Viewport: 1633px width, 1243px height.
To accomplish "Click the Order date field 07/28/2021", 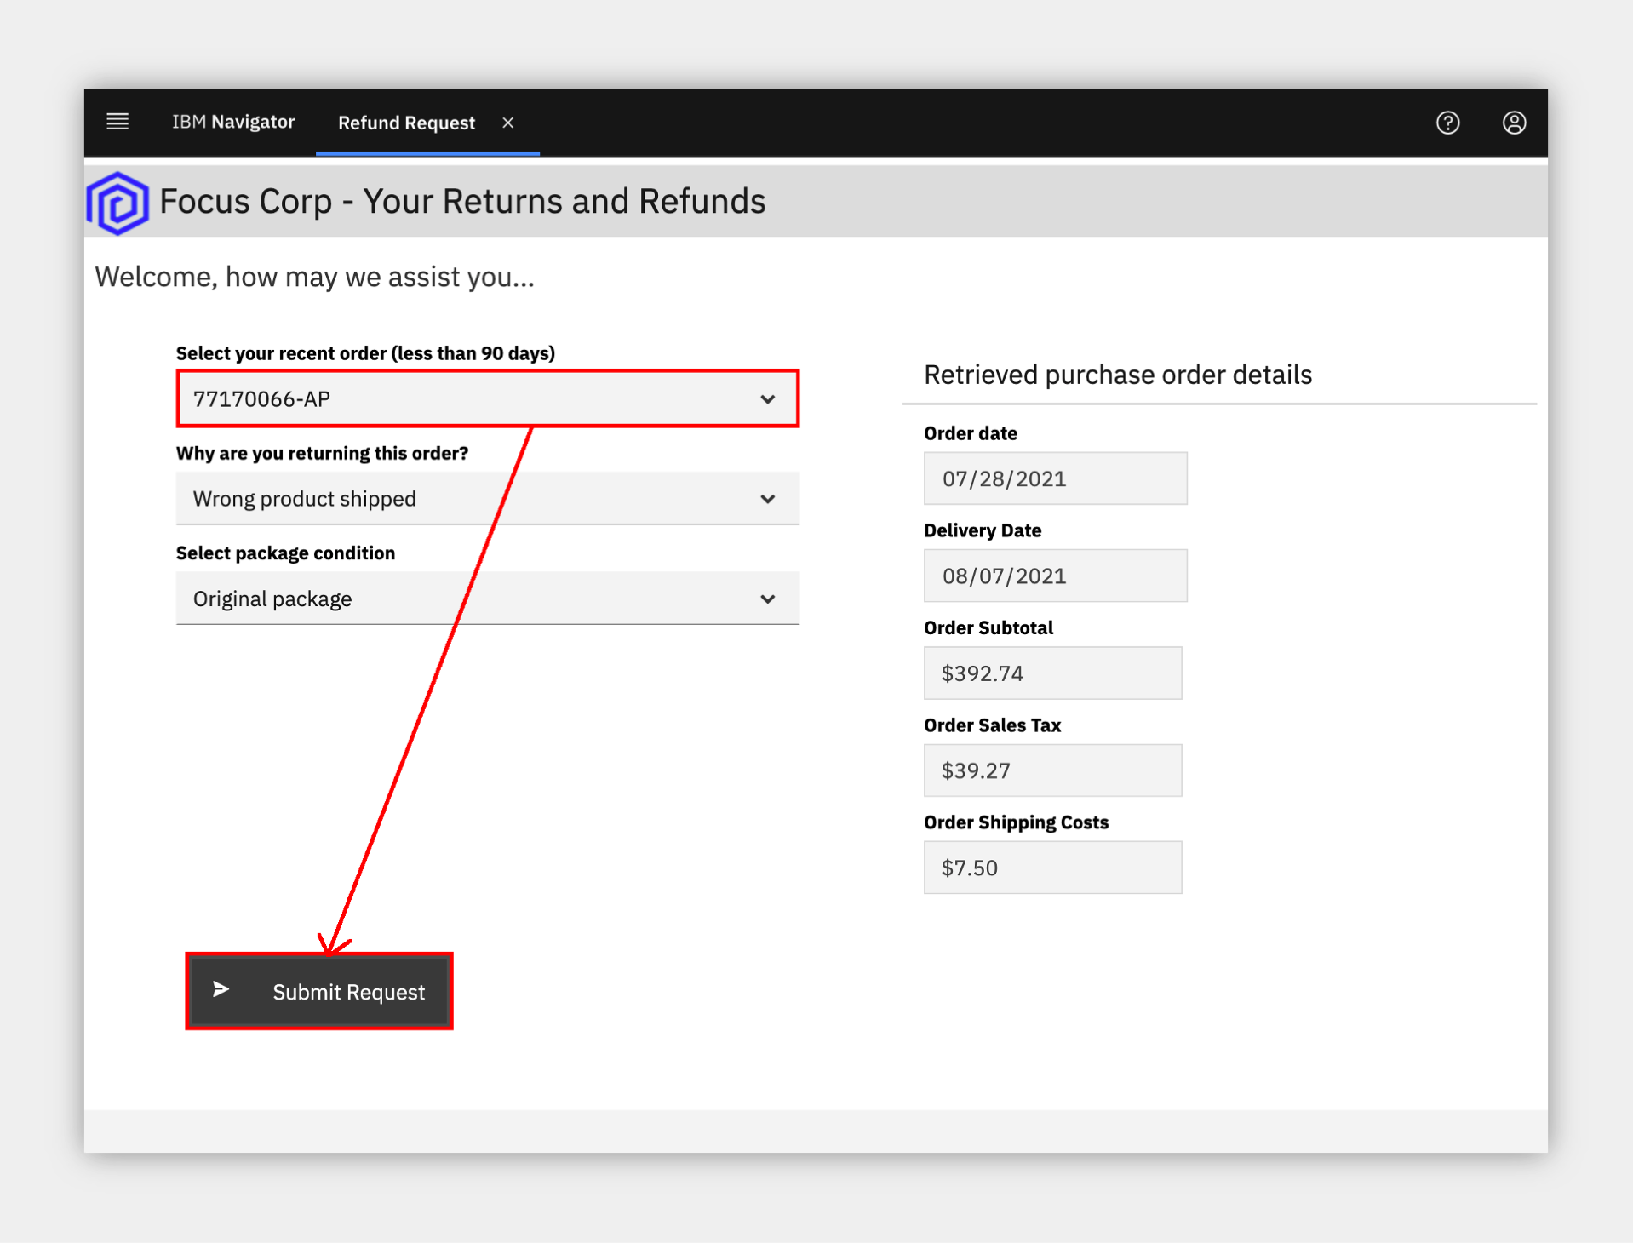I will point(1055,478).
